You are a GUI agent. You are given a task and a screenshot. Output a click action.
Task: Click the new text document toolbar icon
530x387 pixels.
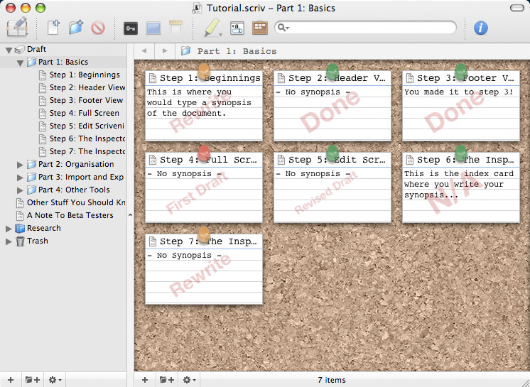click(x=53, y=28)
